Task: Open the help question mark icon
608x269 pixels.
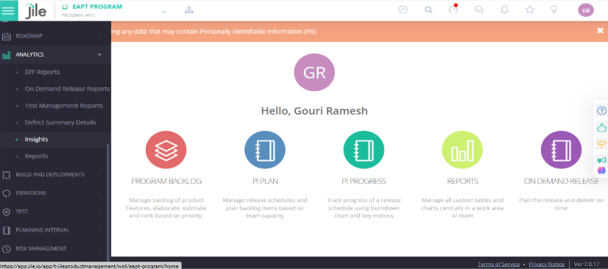Action: pos(601,111)
